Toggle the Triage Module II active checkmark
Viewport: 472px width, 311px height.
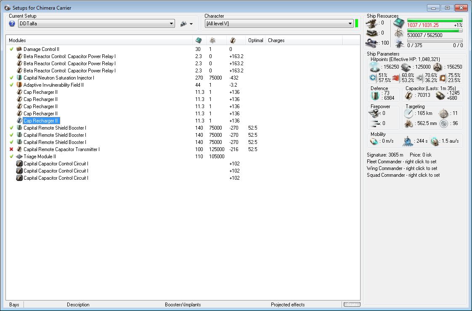pos(11,157)
